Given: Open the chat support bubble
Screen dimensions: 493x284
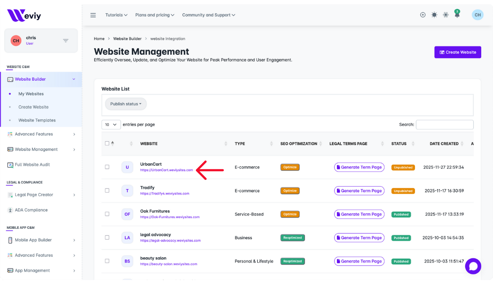Looking at the screenshot, I should (473, 266).
